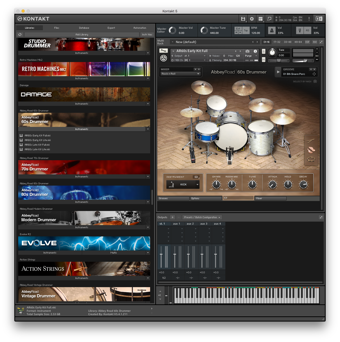The height and width of the screenshot is (342, 340).
Task: Open the Purge dropdown menu
Action: pos(251,56)
